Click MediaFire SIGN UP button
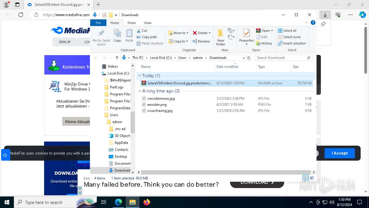The image size is (369, 208). (x=65, y=42)
